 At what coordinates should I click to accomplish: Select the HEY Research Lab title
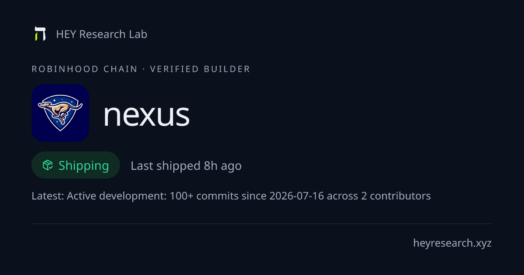[102, 34]
